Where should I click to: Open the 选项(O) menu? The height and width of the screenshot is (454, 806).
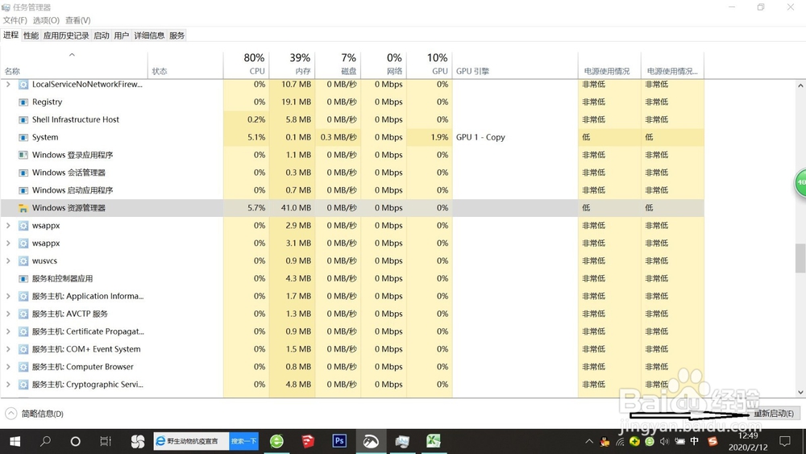click(46, 21)
